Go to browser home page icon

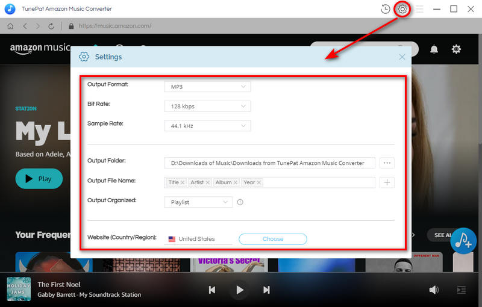pos(10,26)
